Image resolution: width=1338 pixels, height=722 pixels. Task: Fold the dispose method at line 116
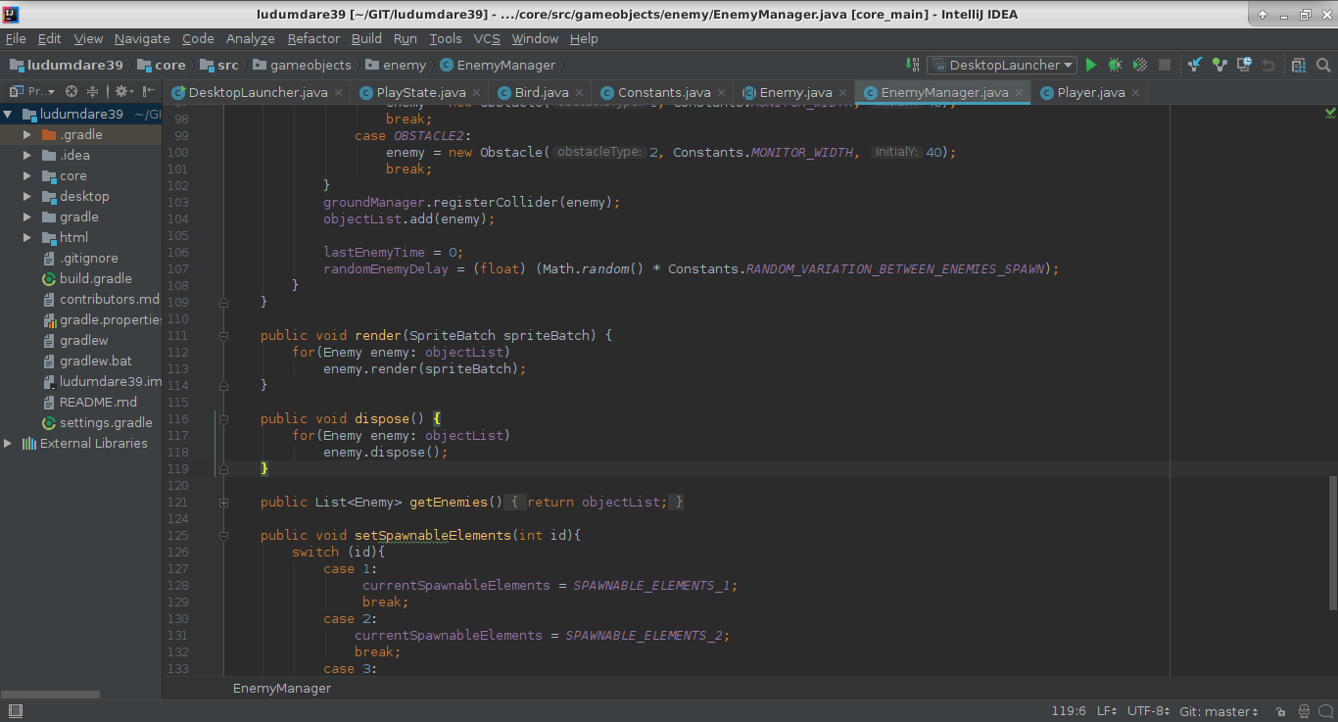224,419
